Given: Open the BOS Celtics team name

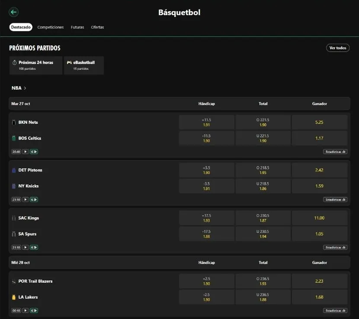Looking at the screenshot, I should (30, 138).
